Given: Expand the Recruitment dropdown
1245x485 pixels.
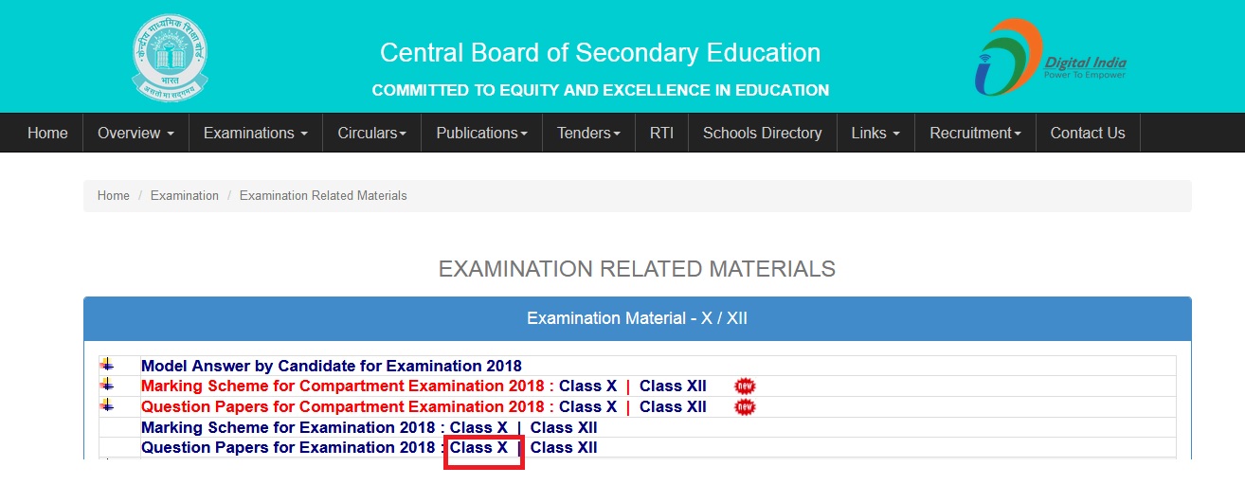Looking at the screenshot, I should coord(975,133).
